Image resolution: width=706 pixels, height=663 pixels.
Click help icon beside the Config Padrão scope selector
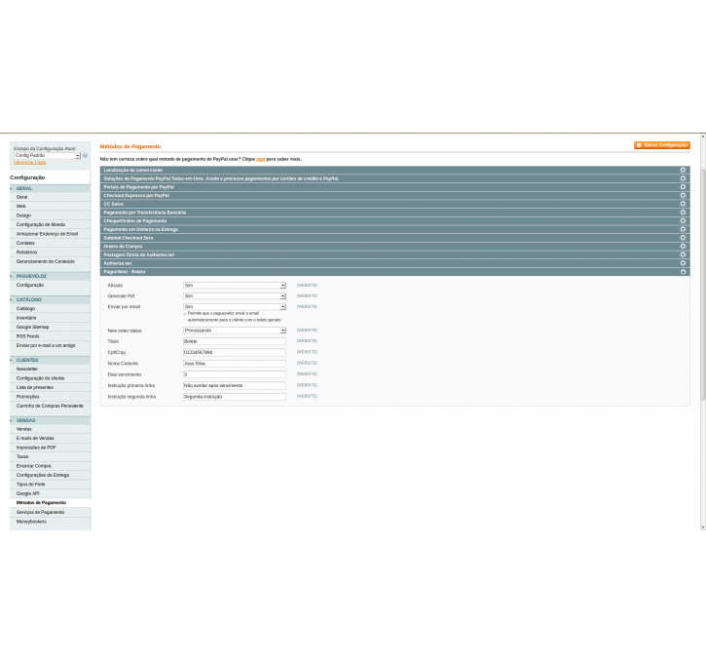pos(85,155)
